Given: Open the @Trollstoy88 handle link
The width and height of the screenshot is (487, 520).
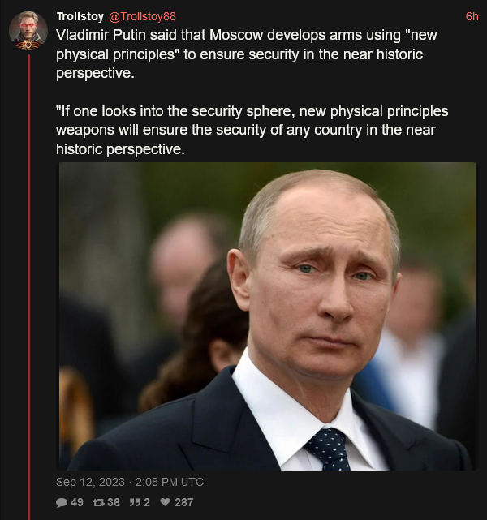Looking at the screenshot, I should coord(142,16).
